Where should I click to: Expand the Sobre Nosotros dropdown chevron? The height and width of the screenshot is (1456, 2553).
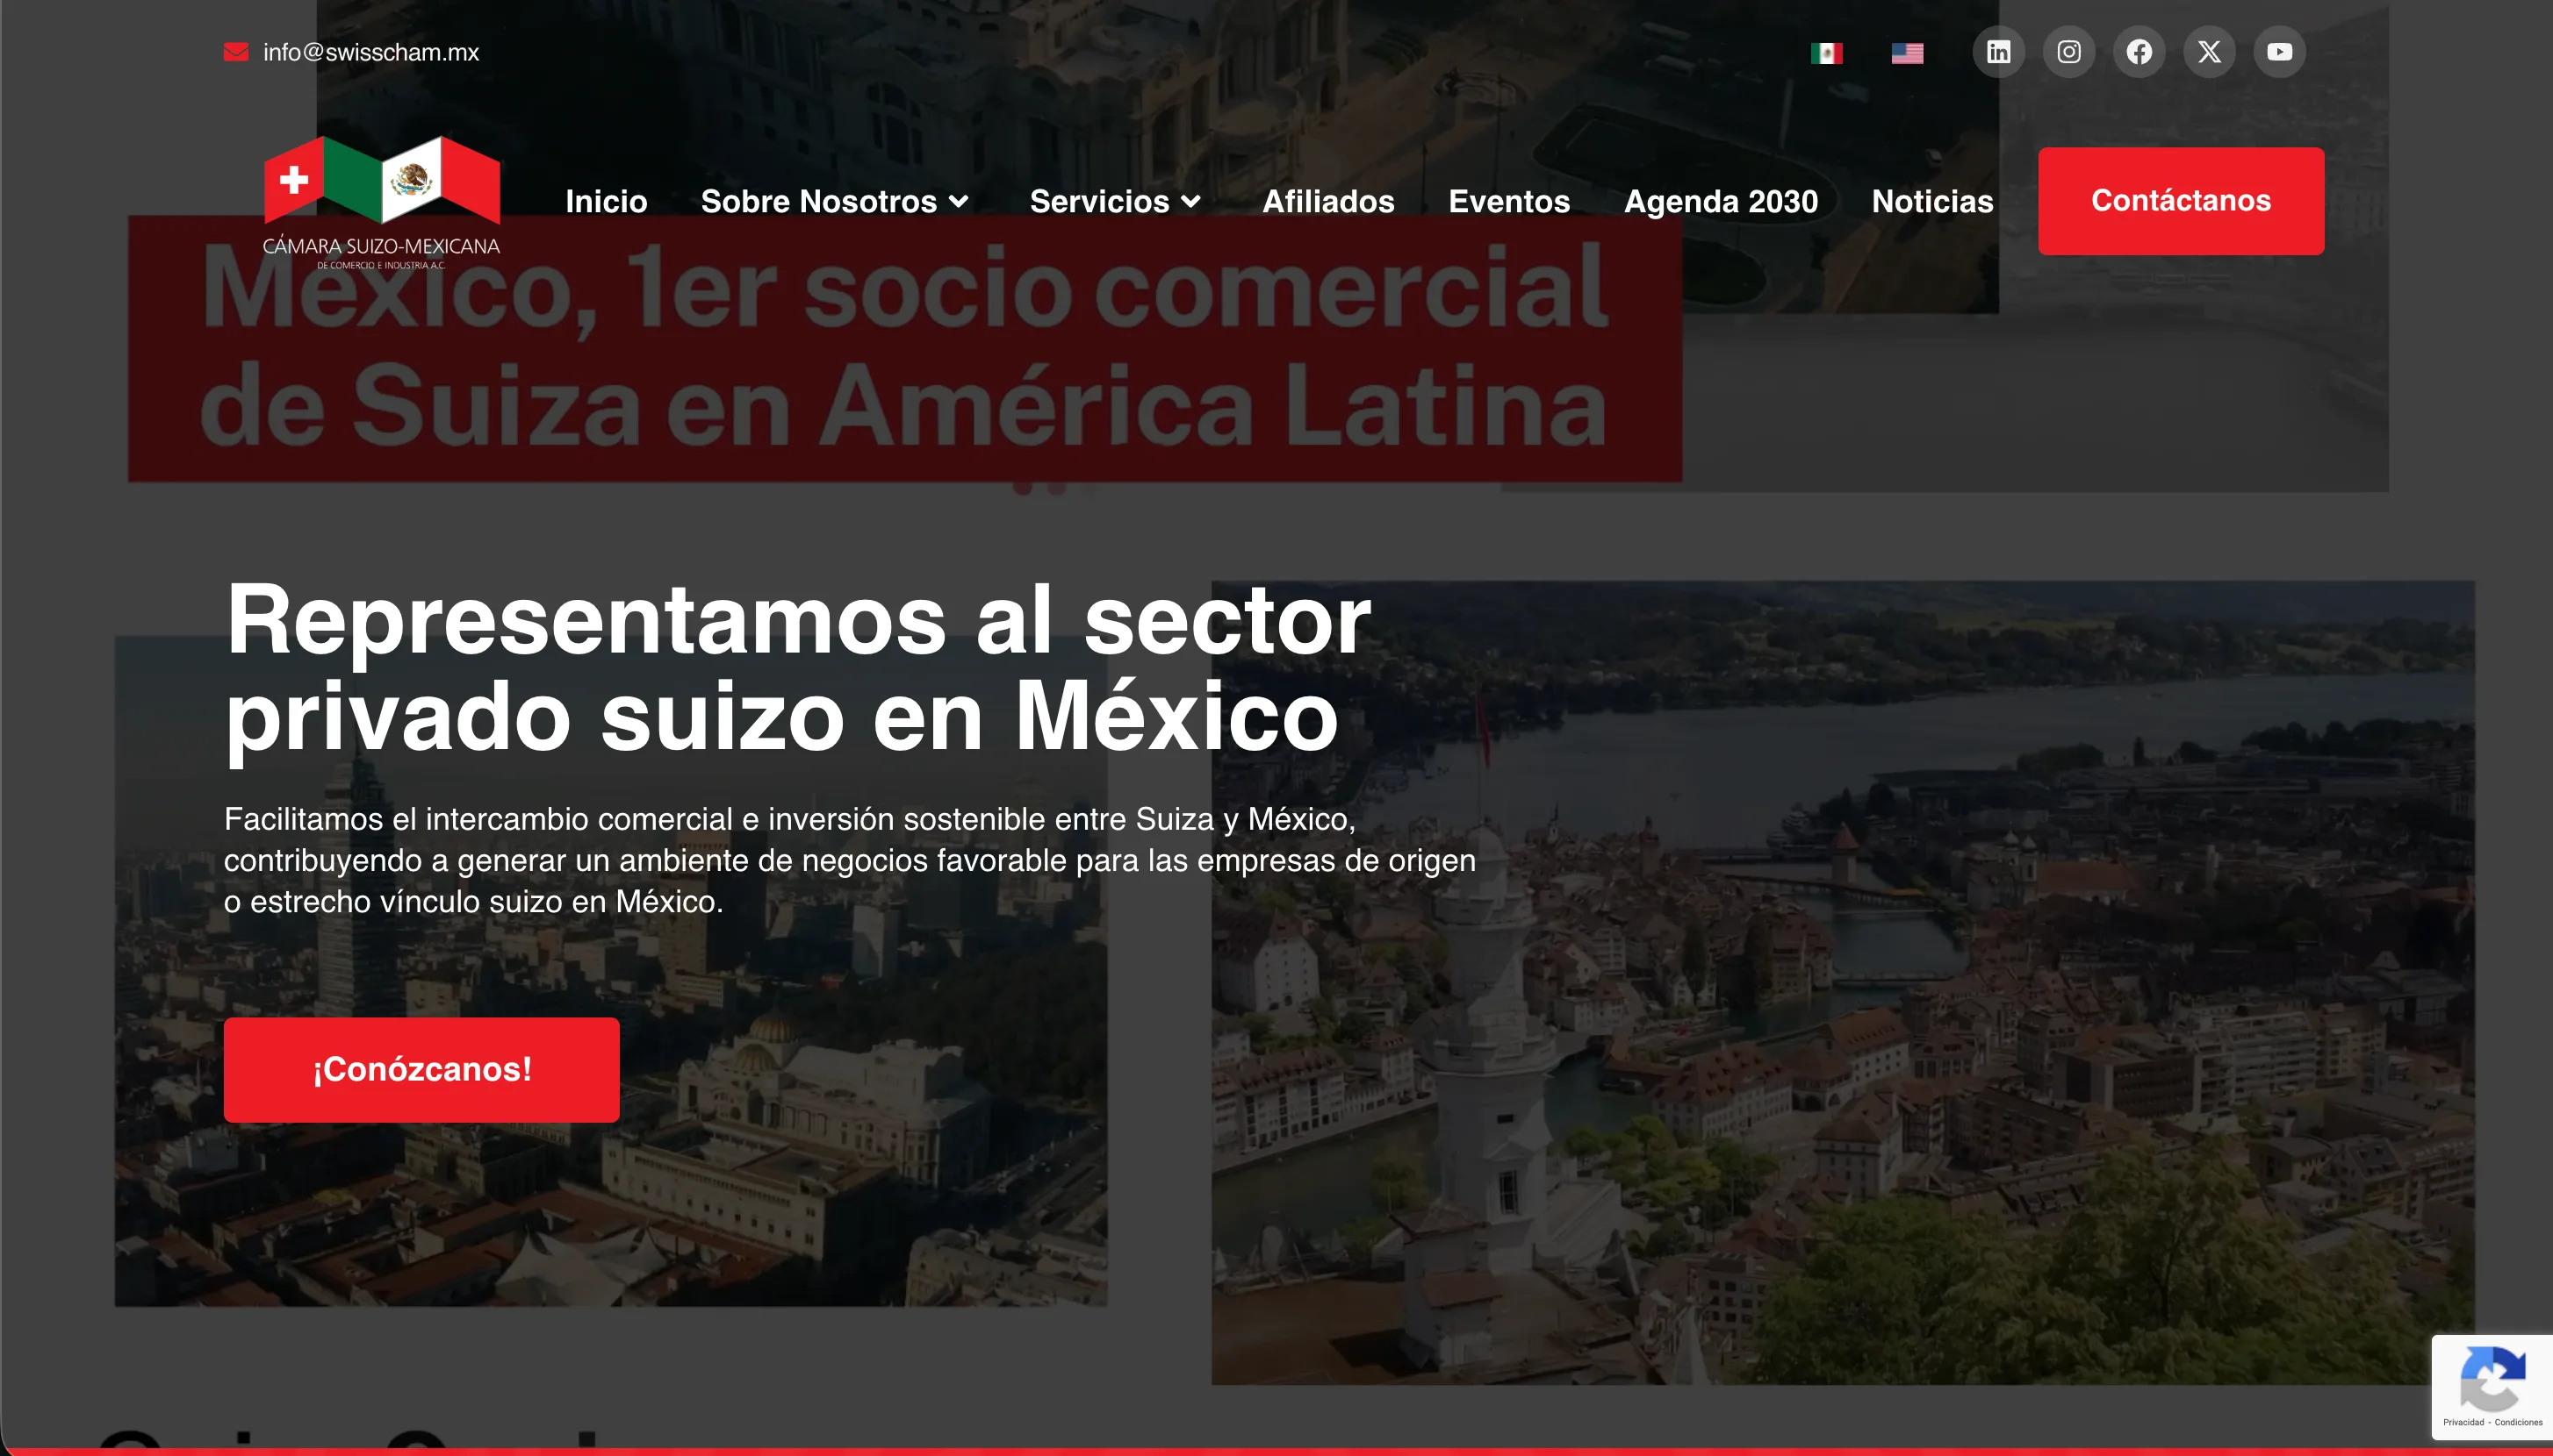point(959,202)
